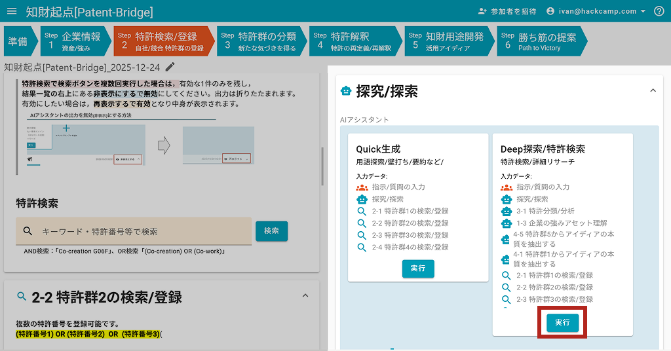Open Step 6 勝ち筋の提案 tab

(x=537, y=41)
